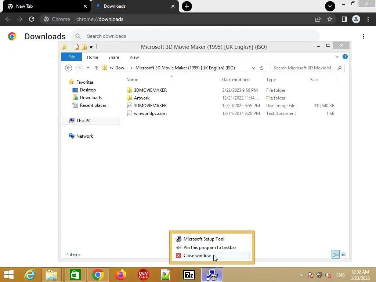Open Explorer help question mark icon
376x282 pixels.
point(345,57)
